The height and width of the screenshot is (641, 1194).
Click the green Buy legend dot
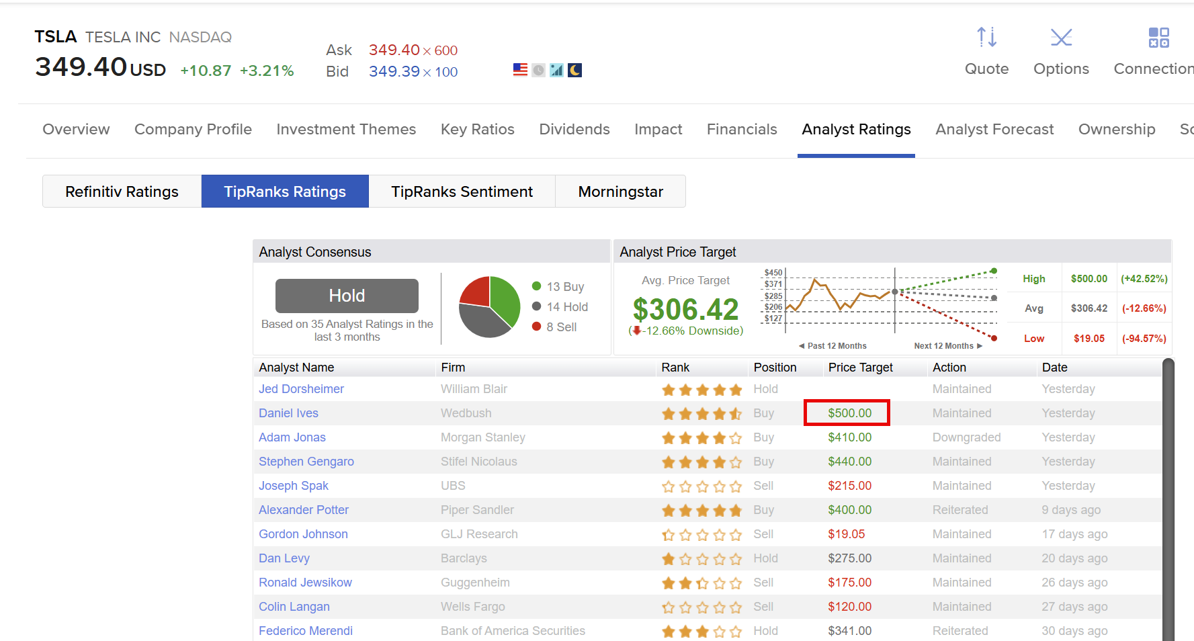536,286
